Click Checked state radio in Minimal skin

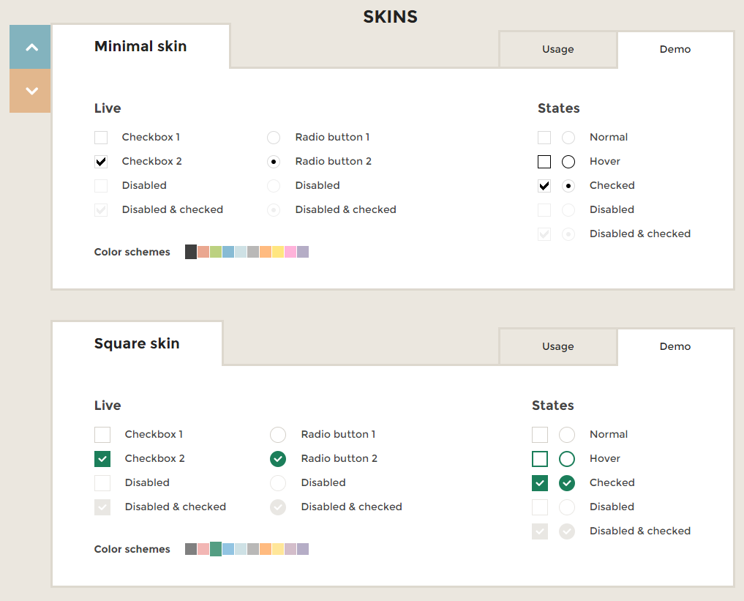click(568, 186)
